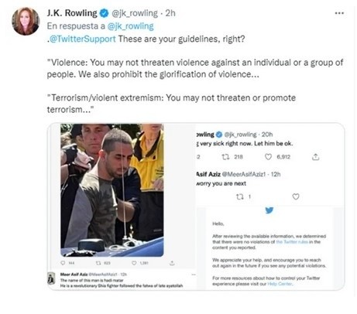Click the share icon in embedded Rowling tweet
The image size is (357, 314).
point(315,157)
